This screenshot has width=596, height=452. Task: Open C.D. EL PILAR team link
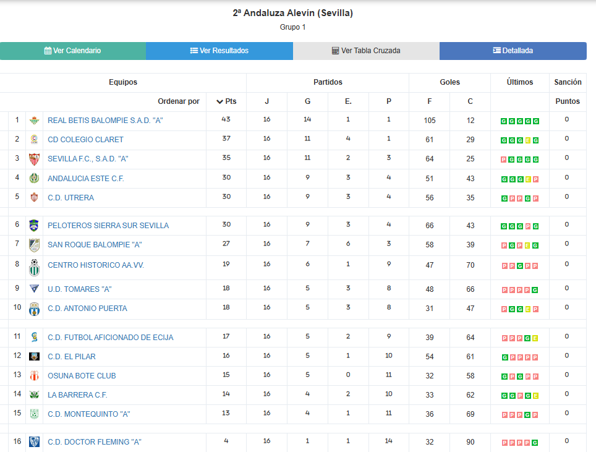tap(72, 357)
